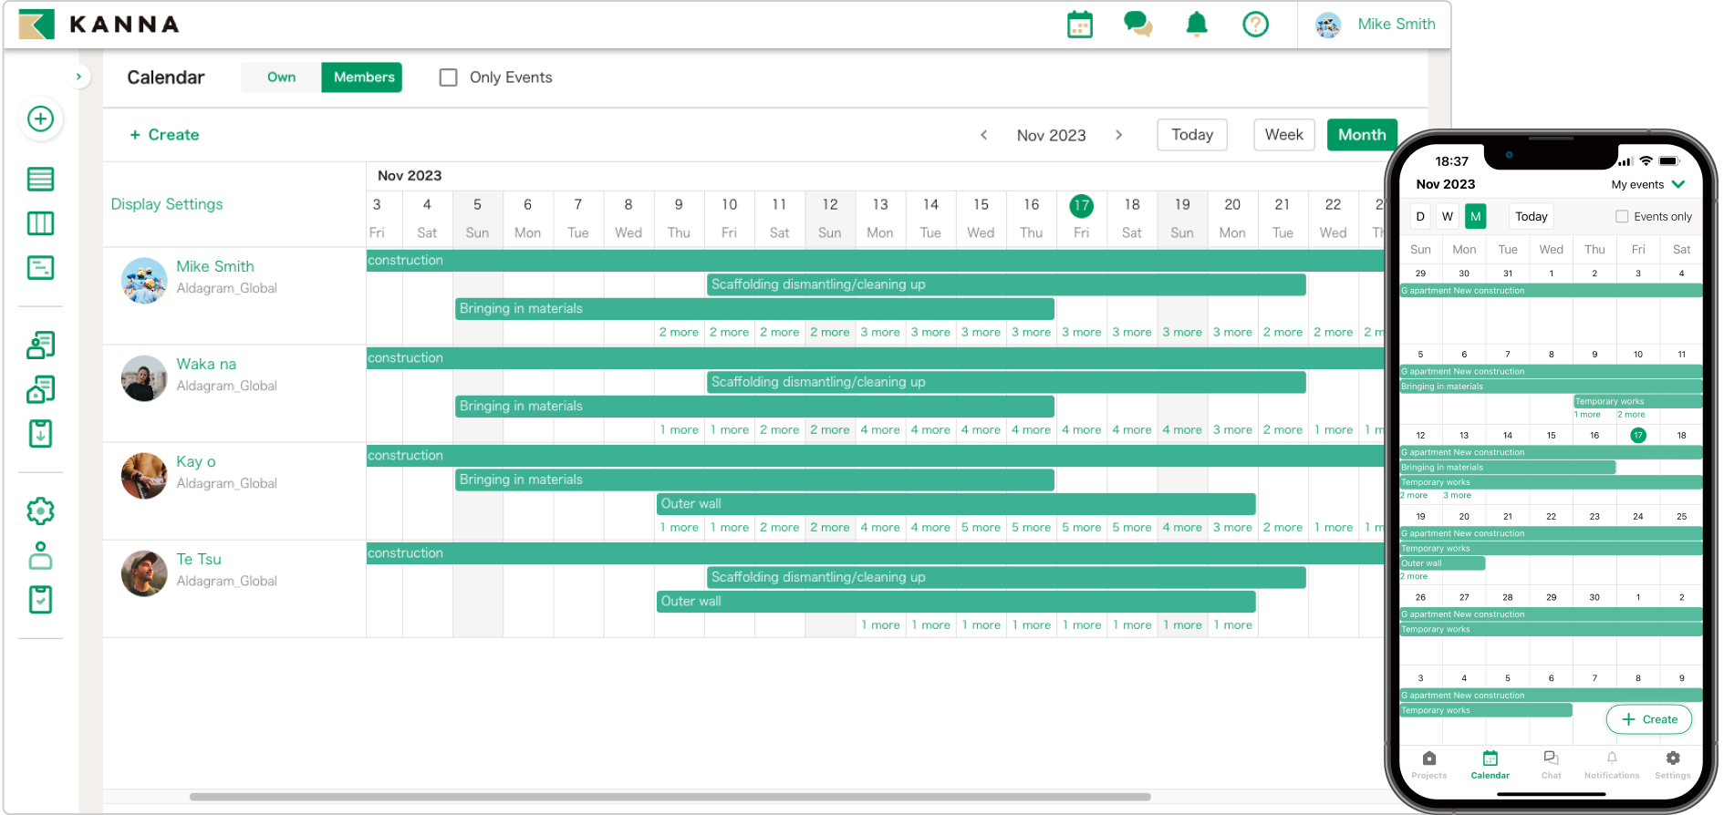This screenshot has height=815, width=1724.
Task: Open the first stacked documents sidebar icon
Action: tap(40, 345)
